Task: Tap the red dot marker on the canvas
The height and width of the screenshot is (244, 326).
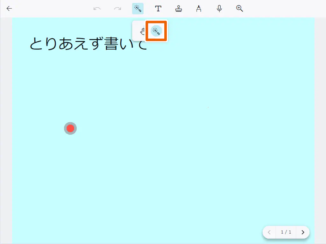Action: 70,128
